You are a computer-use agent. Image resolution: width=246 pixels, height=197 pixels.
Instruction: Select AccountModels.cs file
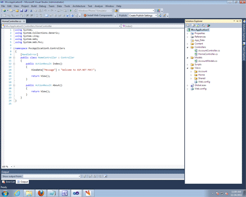tap(208, 61)
